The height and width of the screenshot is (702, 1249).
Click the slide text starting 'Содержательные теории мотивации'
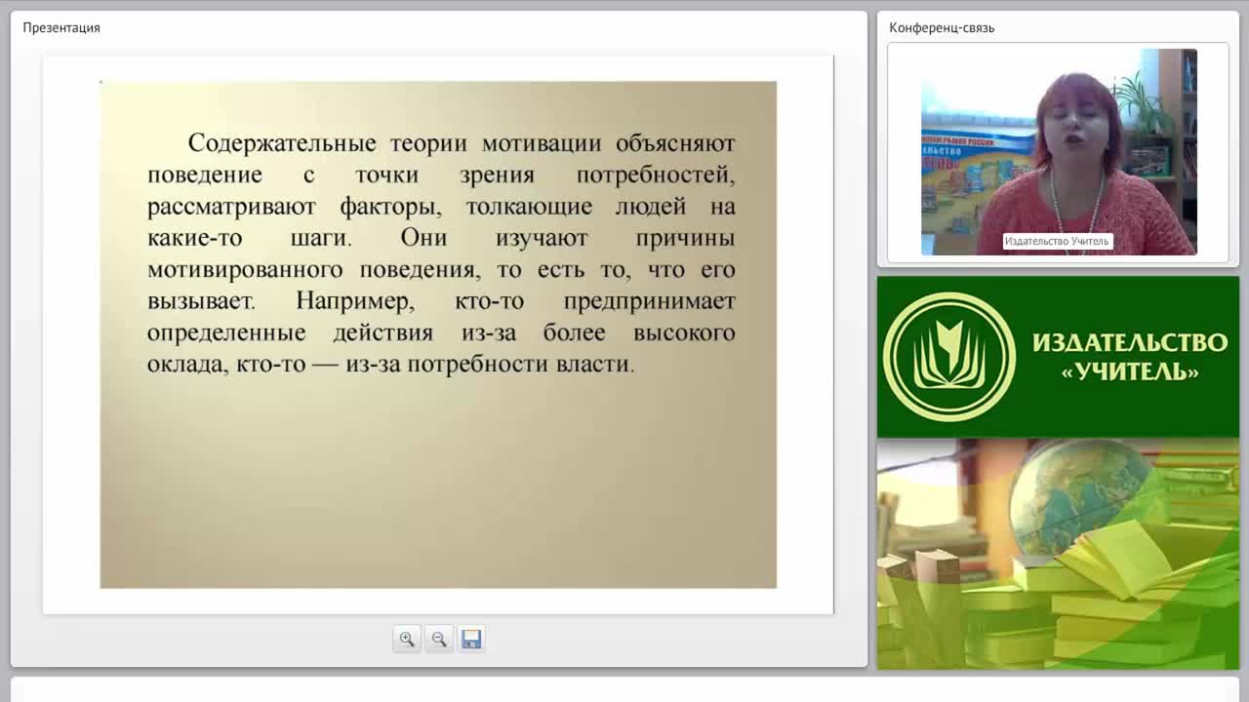441,253
